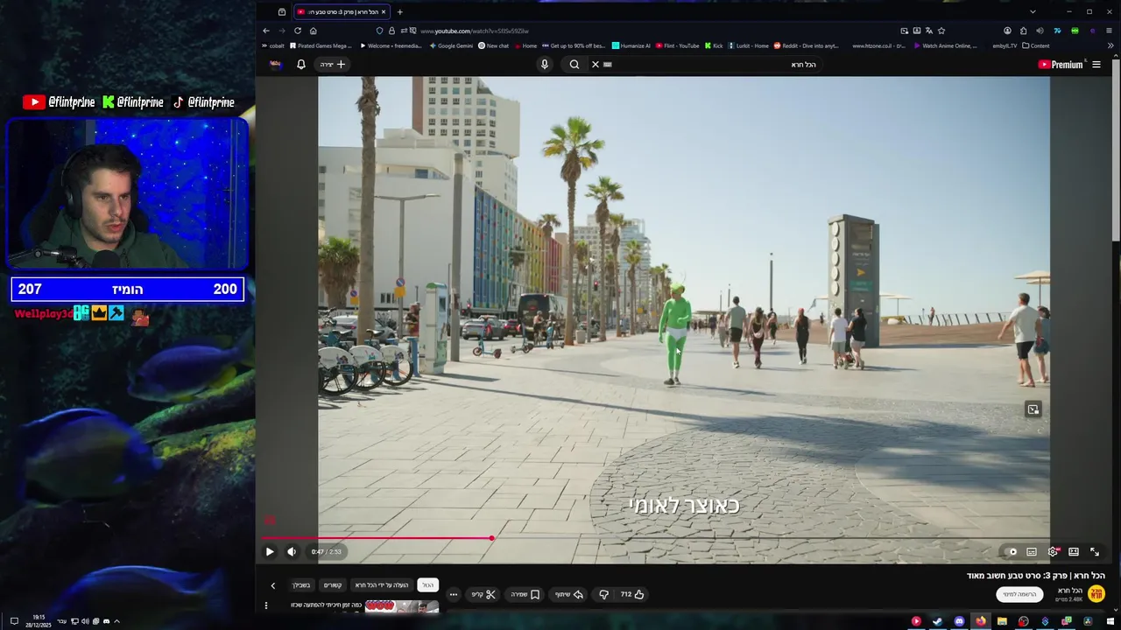
Task: Open the Windows notification center
Action: coord(14,621)
